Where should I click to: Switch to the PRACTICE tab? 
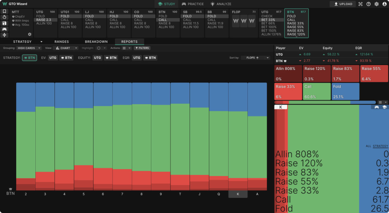(193, 4)
